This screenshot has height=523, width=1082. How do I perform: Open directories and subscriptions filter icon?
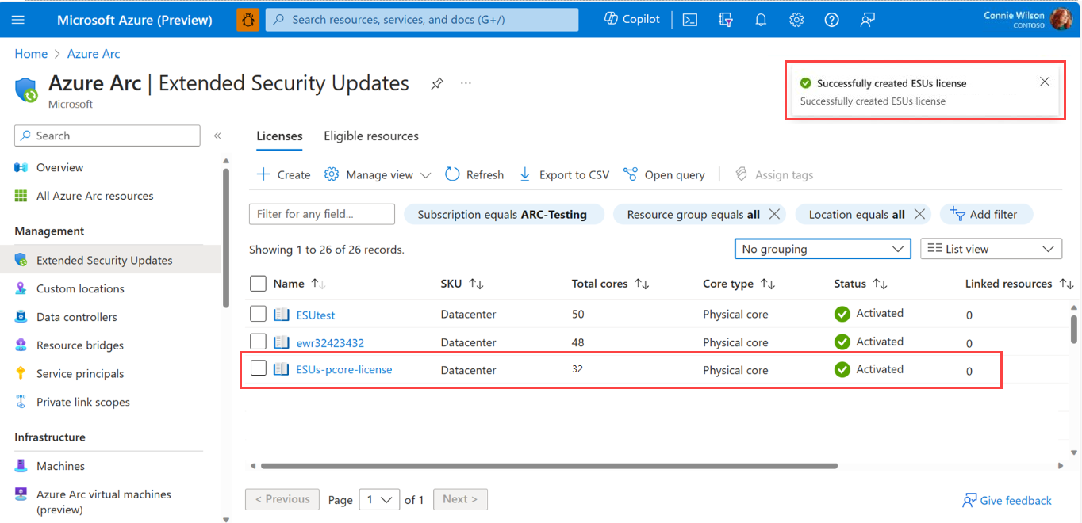coord(725,20)
